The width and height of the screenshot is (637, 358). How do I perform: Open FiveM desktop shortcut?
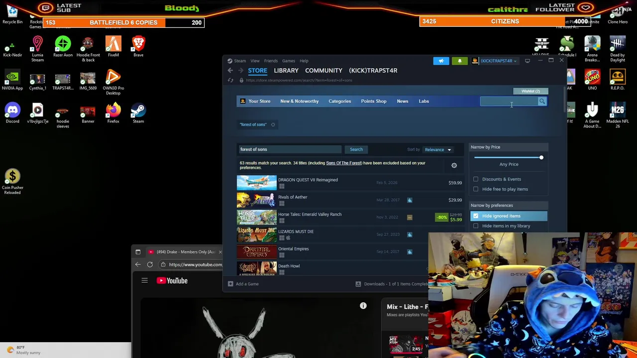pos(113,46)
